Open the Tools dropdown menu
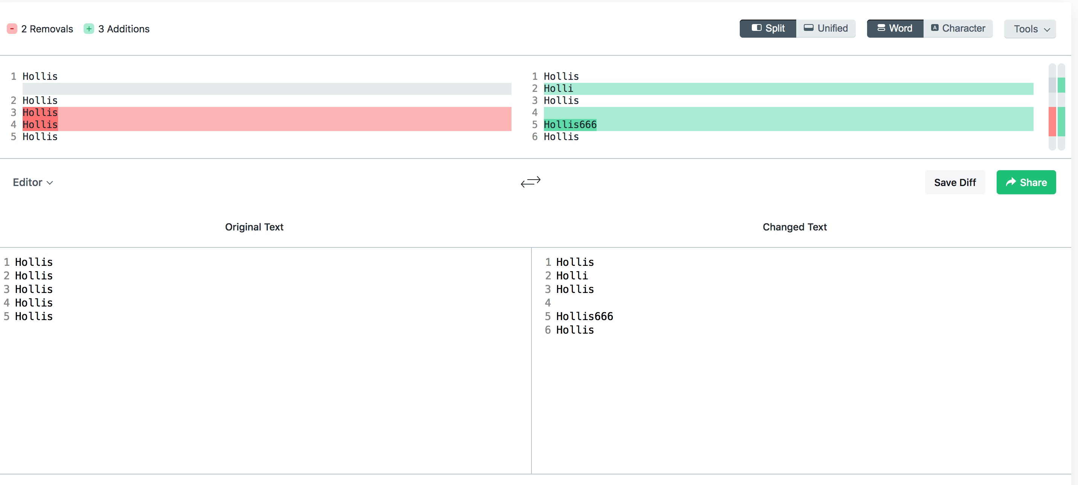The height and width of the screenshot is (485, 1078). [1030, 29]
